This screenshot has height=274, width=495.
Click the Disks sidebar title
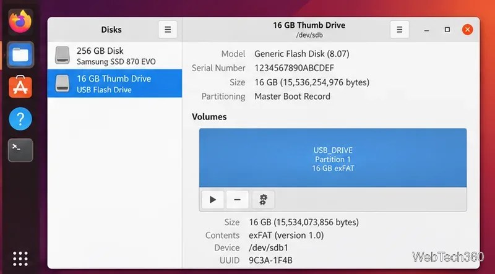point(111,30)
